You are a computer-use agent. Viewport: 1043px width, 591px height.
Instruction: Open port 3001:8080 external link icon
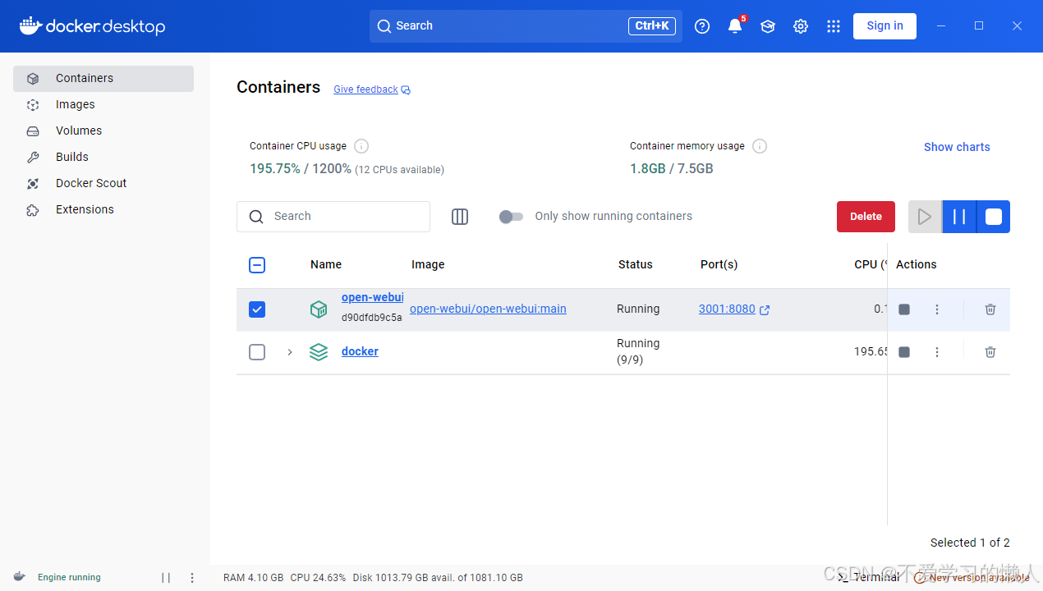coord(765,310)
